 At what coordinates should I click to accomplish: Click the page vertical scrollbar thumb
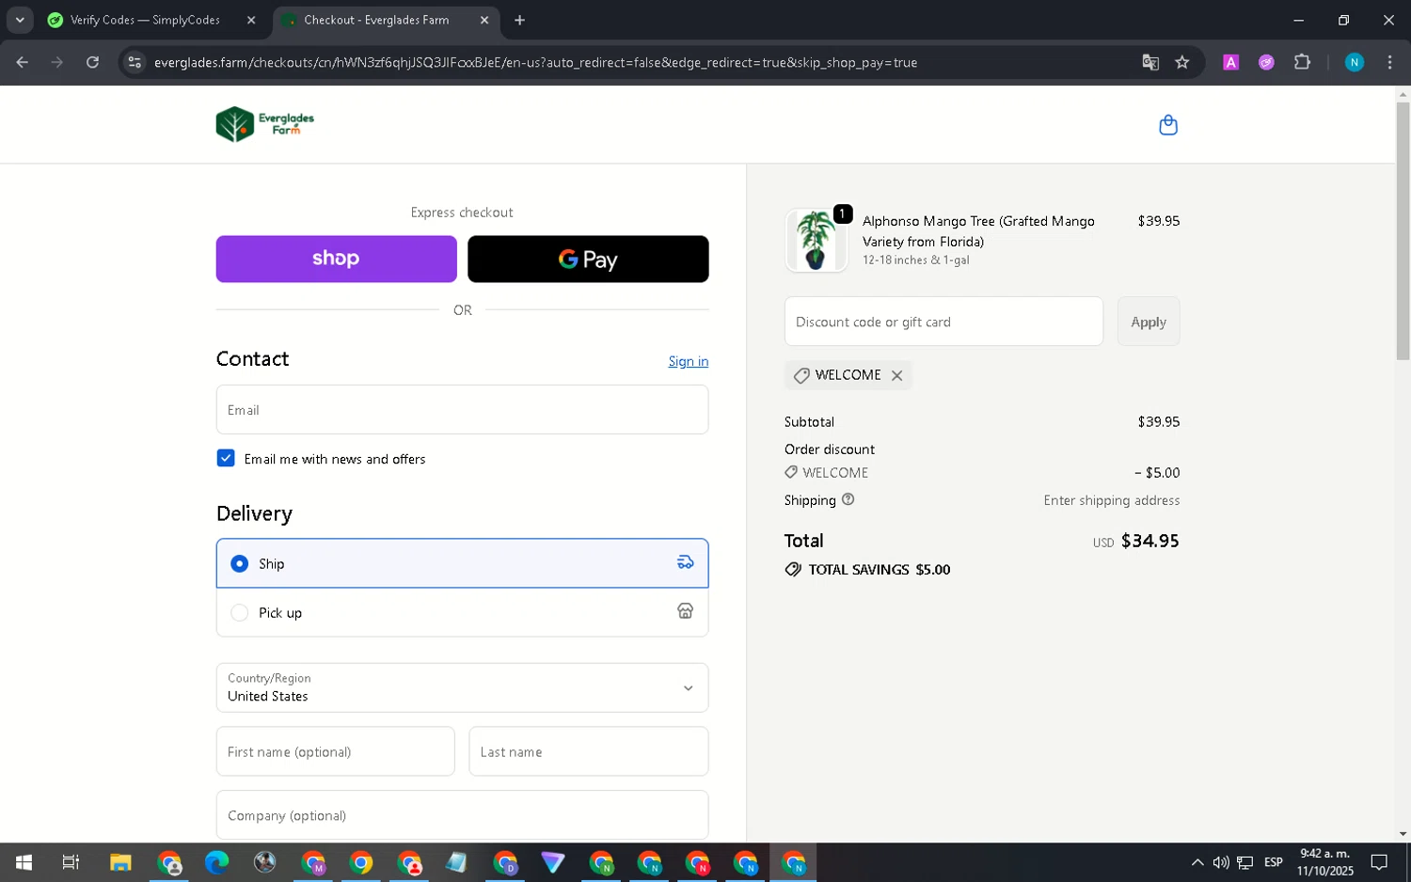1403,230
